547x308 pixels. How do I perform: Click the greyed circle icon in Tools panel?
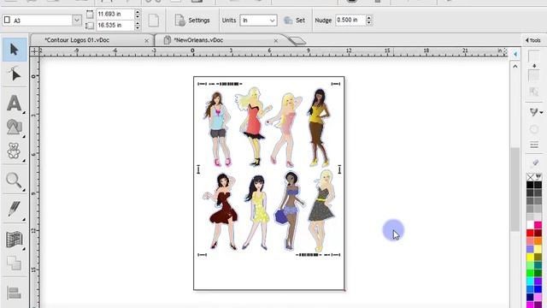[x=533, y=129]
